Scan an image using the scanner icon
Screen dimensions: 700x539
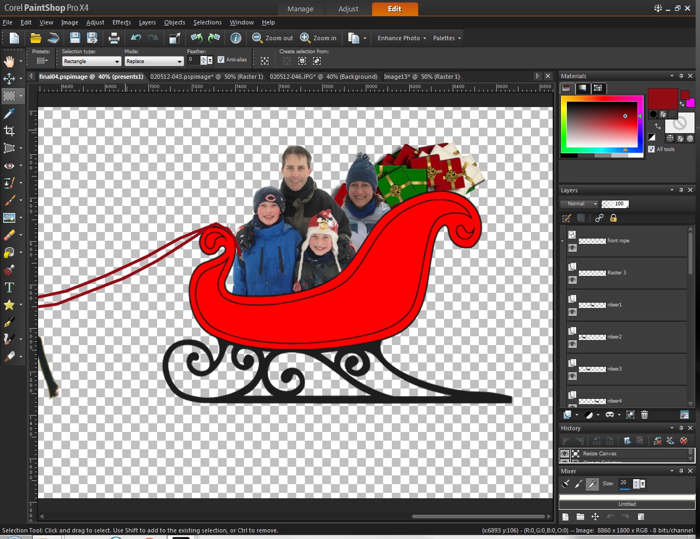point(53,38)
